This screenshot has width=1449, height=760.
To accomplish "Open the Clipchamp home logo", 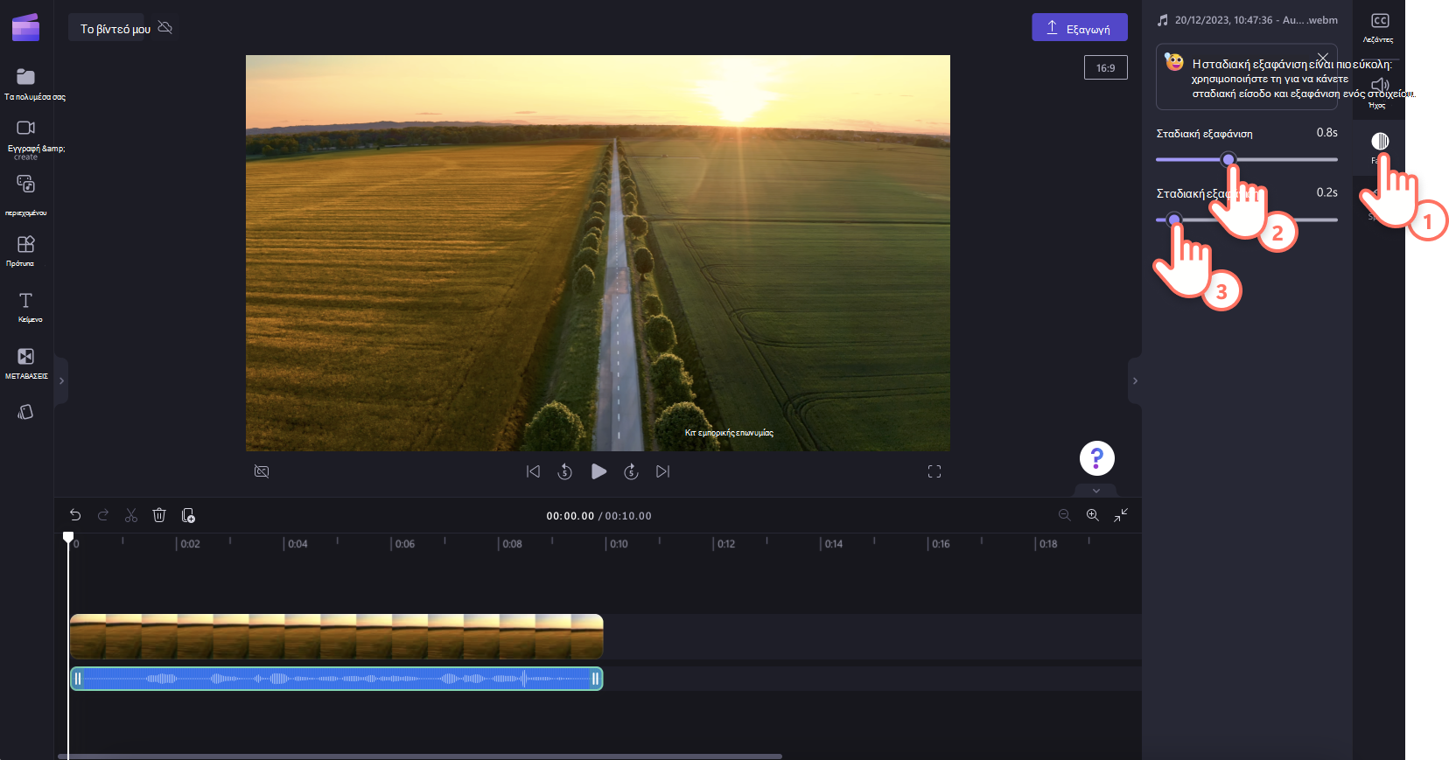I will point(25,27).
